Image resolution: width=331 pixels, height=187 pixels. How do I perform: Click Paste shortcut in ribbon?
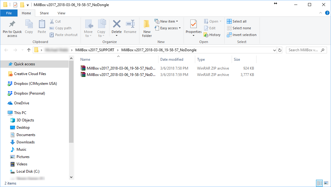pos(63,35)
